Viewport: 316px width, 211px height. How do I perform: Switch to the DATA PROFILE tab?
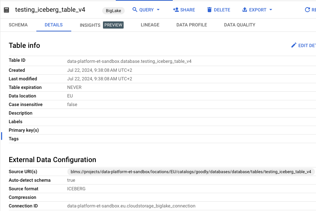[192, 25]
